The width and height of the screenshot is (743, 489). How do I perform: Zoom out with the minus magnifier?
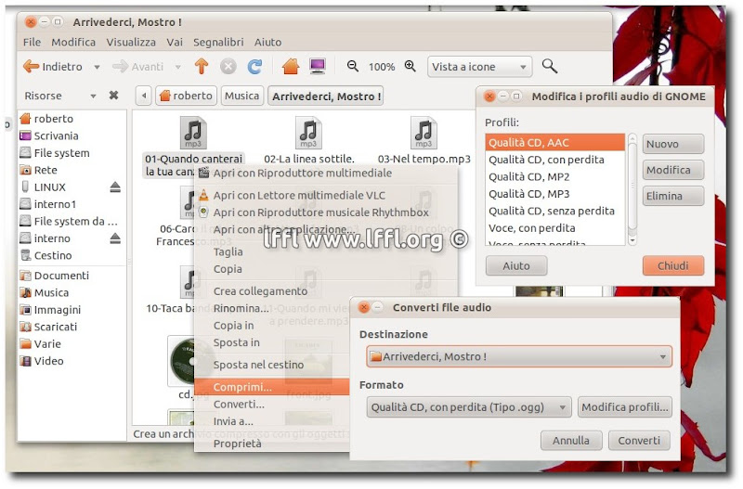353,66
